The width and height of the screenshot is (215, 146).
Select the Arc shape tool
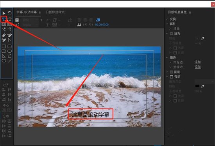(x=9, y=56)
